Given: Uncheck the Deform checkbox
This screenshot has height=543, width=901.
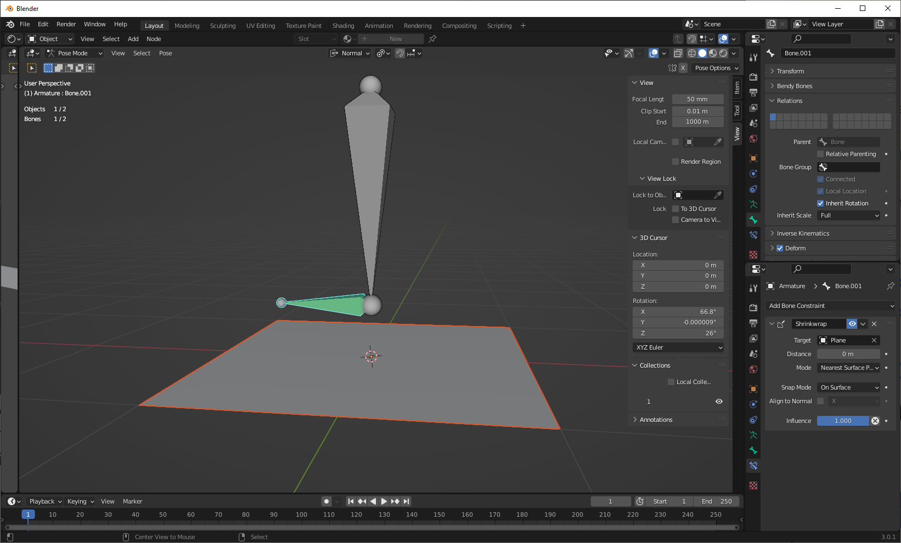Looking at the screenshot, I should 780,248.
